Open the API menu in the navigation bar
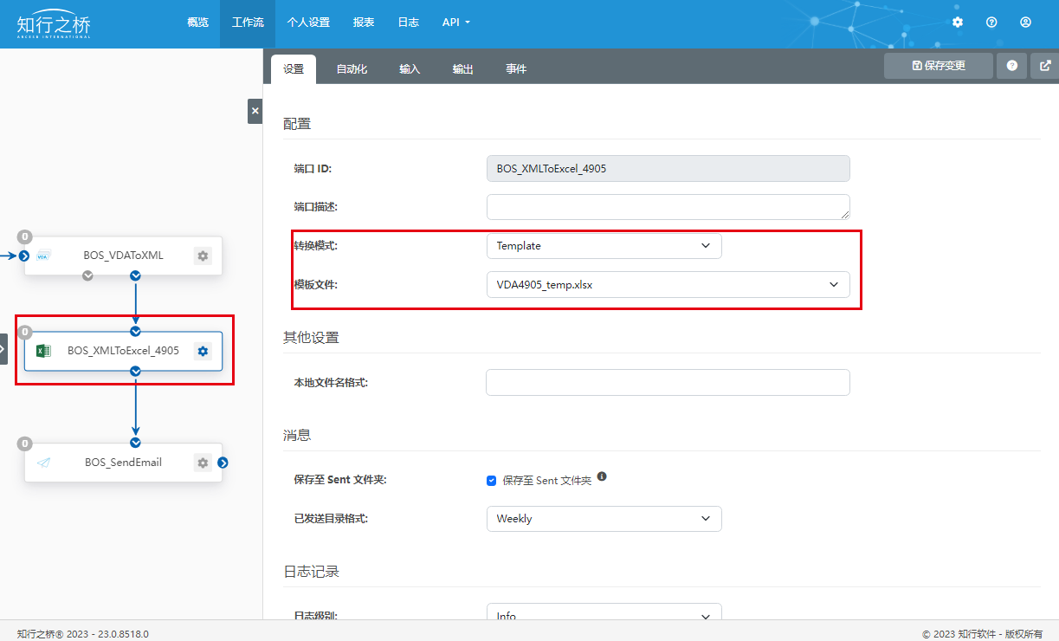Image resolution: width=1059 pixels, height=641 pixels. (x=455, y=23)
